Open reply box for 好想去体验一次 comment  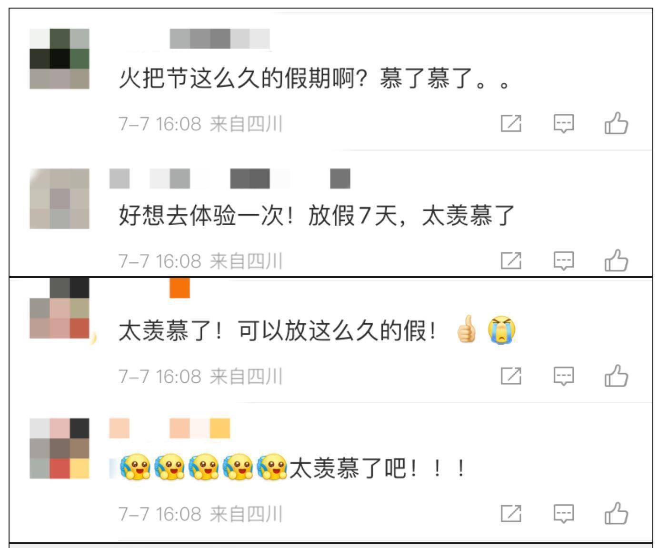coord(564,261)
